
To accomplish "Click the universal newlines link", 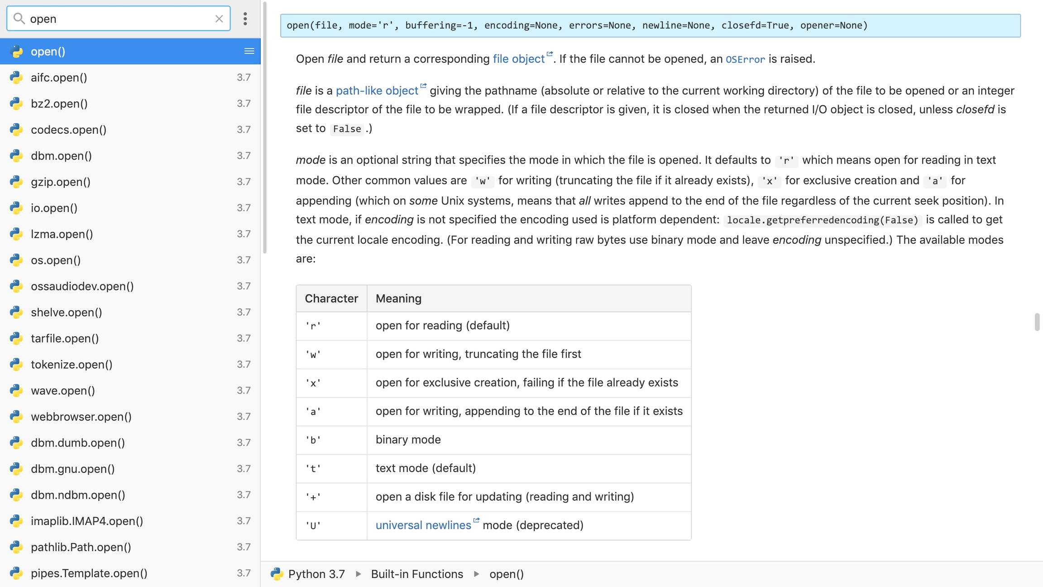I will 423,525.
